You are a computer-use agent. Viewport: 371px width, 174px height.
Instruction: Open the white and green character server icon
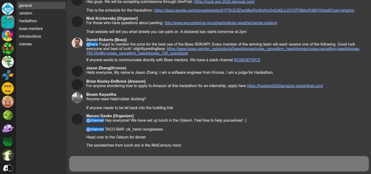point(8,62)
